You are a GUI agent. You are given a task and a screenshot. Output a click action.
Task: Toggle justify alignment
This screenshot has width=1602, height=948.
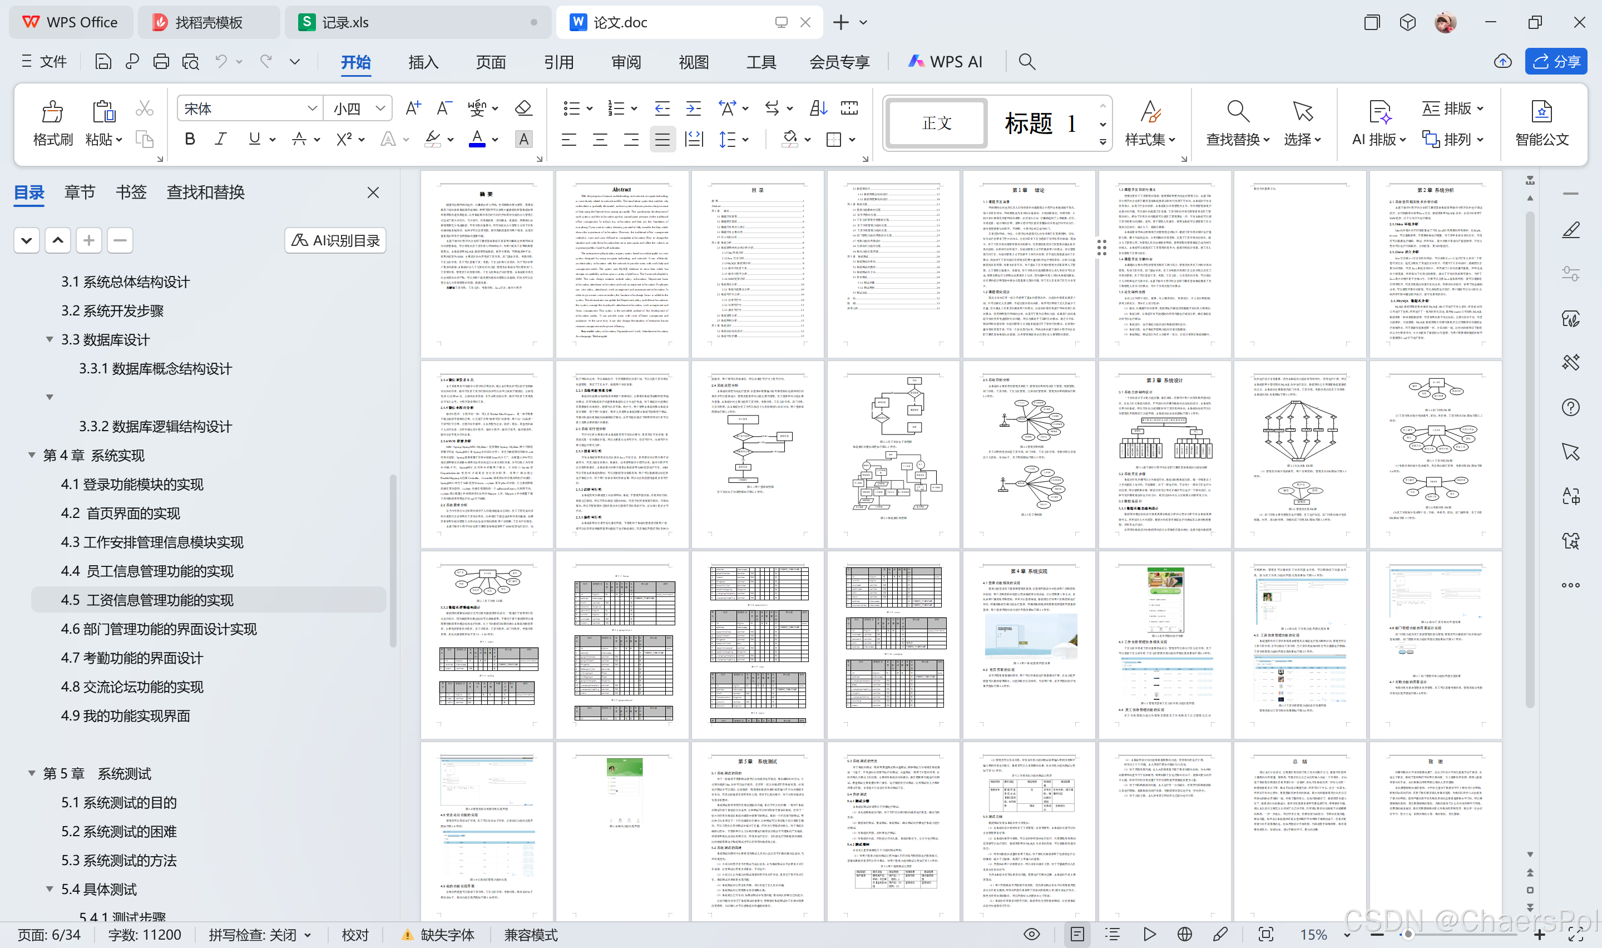coord(662,139)
